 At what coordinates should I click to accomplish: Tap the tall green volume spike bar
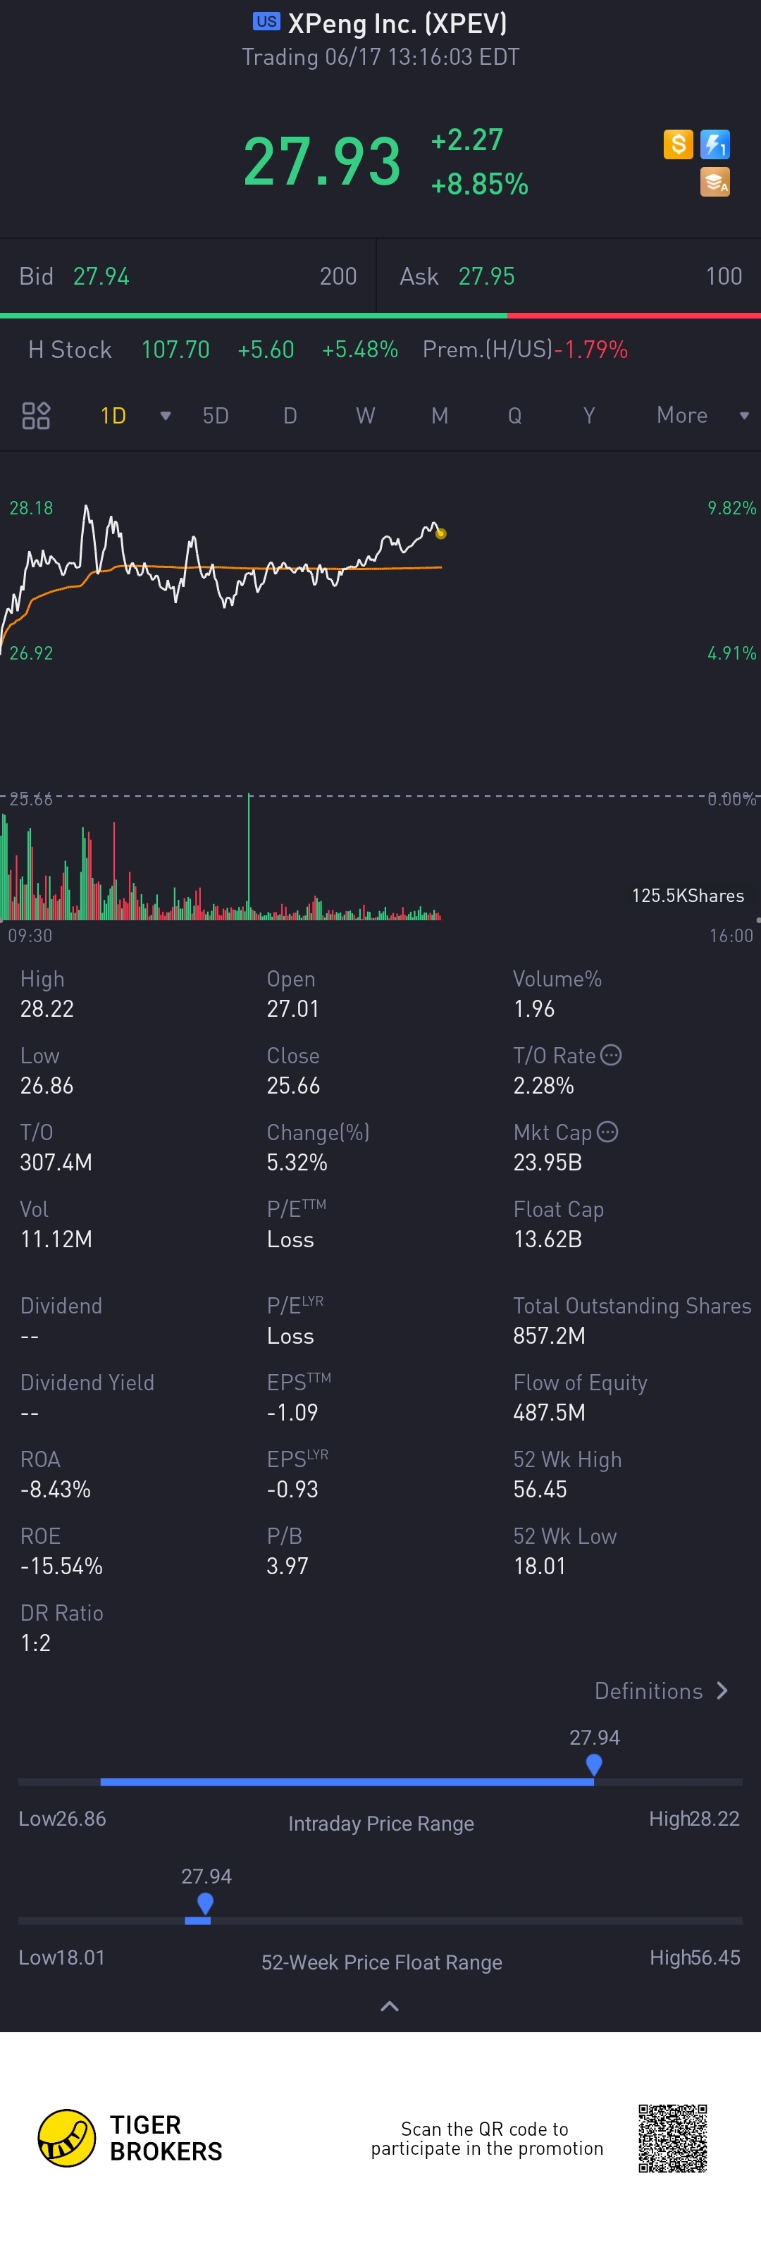(x=249, y=856)
